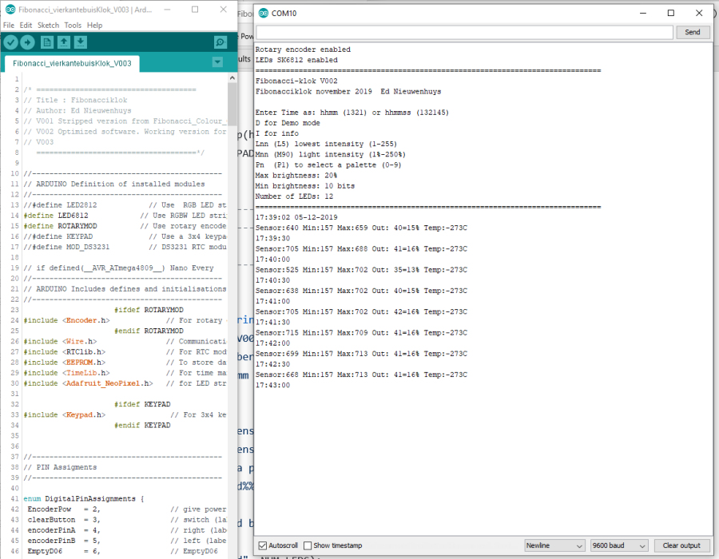The image size is (719, 559).
Task: Open the Sketch menu
Action: point(48,26)
